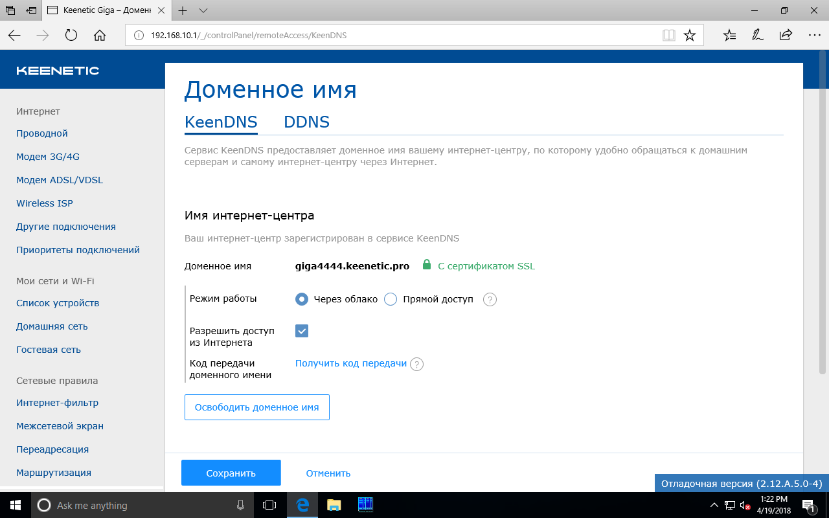Select Через облако radio button
829x518 pixels.
[x=302, y=299]
